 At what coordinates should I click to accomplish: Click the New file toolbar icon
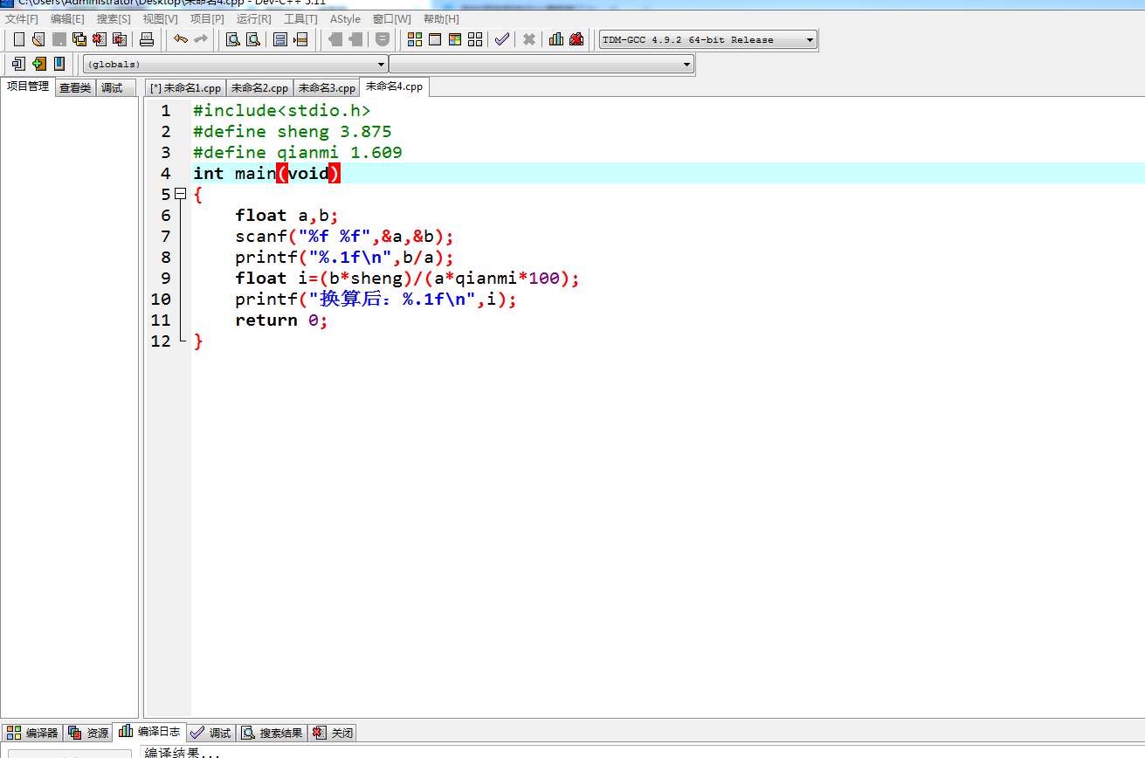18,39
